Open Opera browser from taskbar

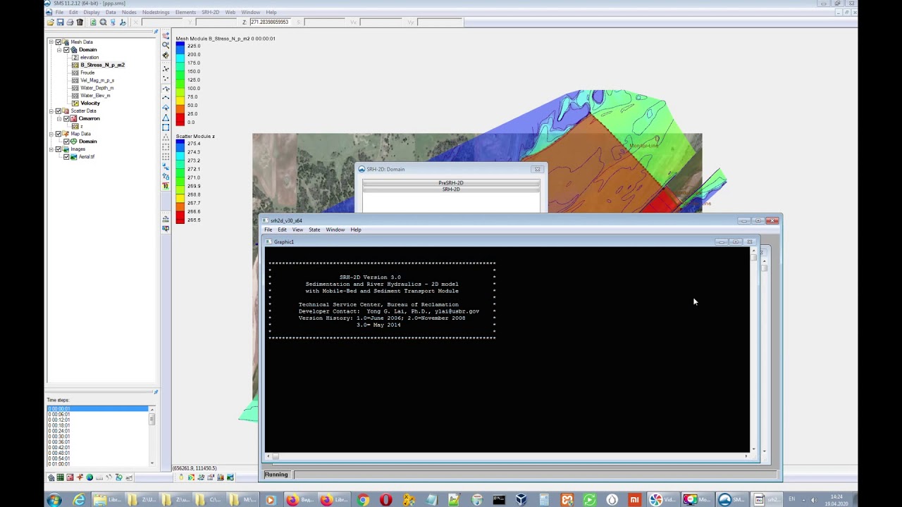[x=385, y=500]
